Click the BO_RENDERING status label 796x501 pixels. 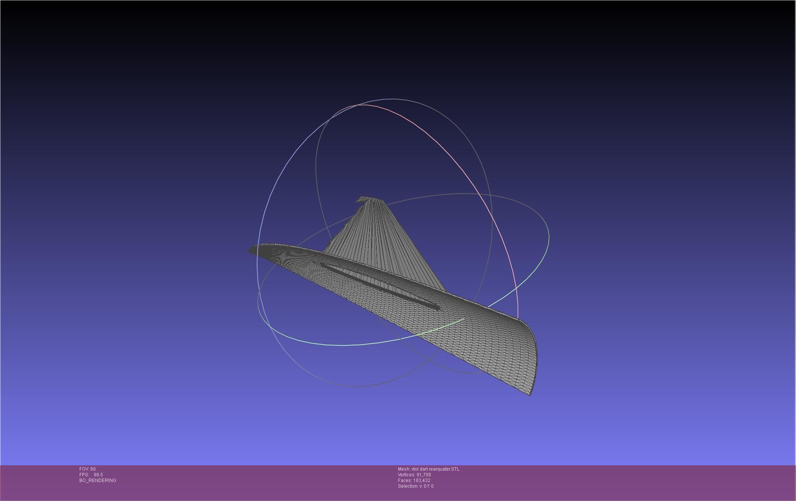(98, 481)
